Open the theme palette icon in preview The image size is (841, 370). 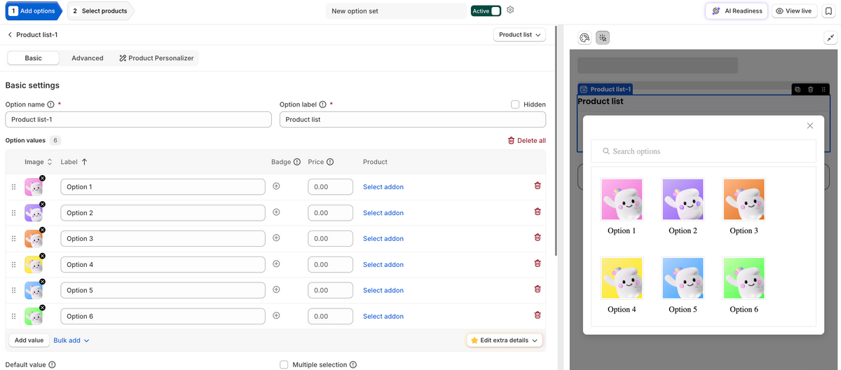click(584, 38)
